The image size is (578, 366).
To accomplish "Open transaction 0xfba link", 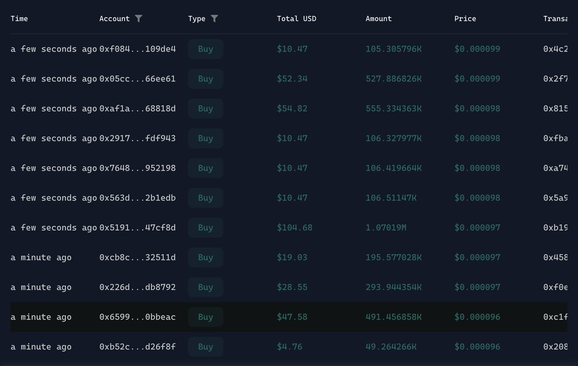I will coord(555,139).
